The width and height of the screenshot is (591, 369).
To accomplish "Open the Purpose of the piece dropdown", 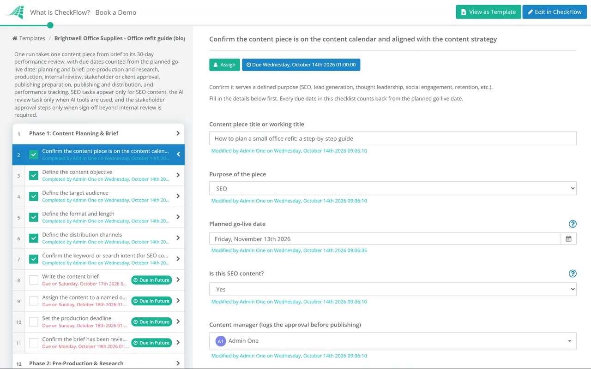I will tap(393, 188).
